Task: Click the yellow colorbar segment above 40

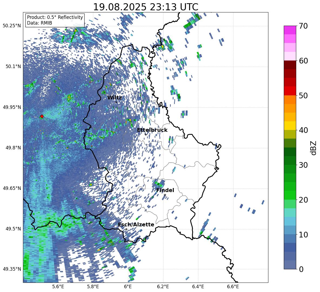Action: pos(290,125)
